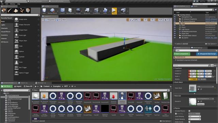
Task: Click Import in Content Browser
Action: [18, 86]
